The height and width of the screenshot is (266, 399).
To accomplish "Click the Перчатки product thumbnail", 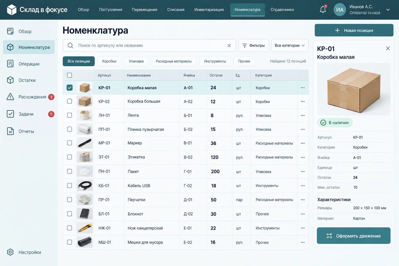I will click(85, 199).
